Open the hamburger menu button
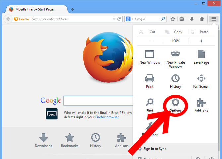 click(x=214, y=19)
